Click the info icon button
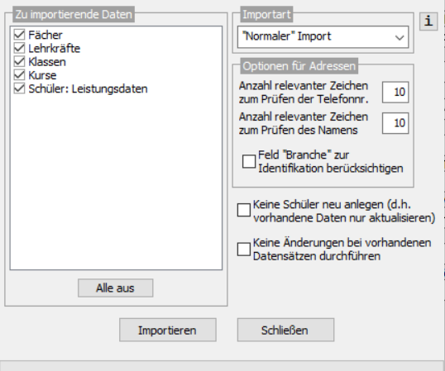Viewport: 445px width, 371px height. pyautogui.click(x=428, y=21)
